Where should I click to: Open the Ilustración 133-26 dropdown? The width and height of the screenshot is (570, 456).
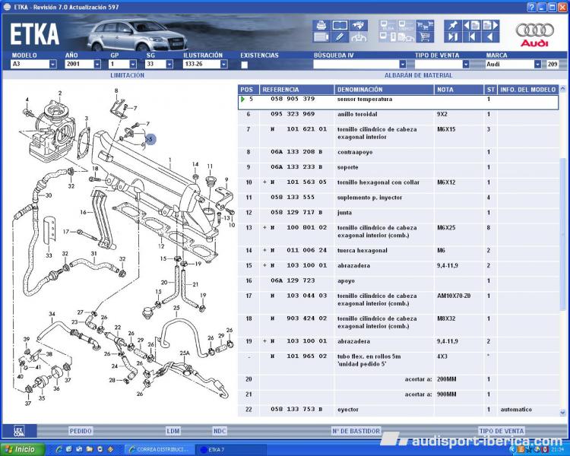224,64
